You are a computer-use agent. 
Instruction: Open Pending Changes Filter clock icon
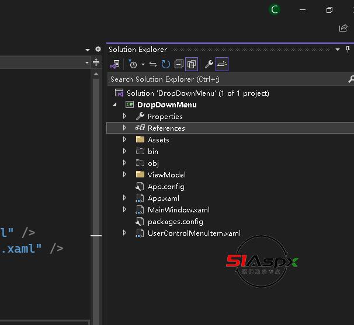[133, 64]
